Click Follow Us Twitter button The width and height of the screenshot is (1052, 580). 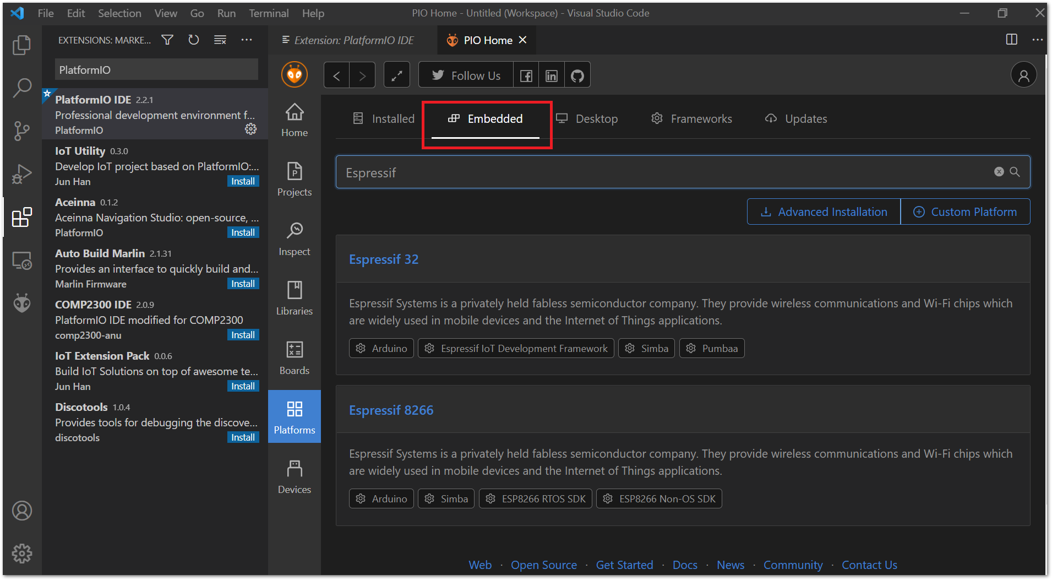coord(466,75)
